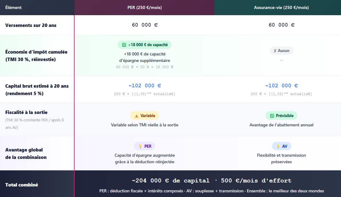Click the warning triangle icon beside Variable
Image resolution: width=341 pixels, height=197 pixels.
(136, 116)
